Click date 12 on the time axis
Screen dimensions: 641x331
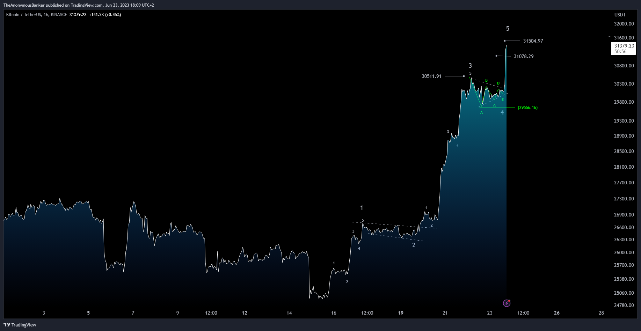245,313
